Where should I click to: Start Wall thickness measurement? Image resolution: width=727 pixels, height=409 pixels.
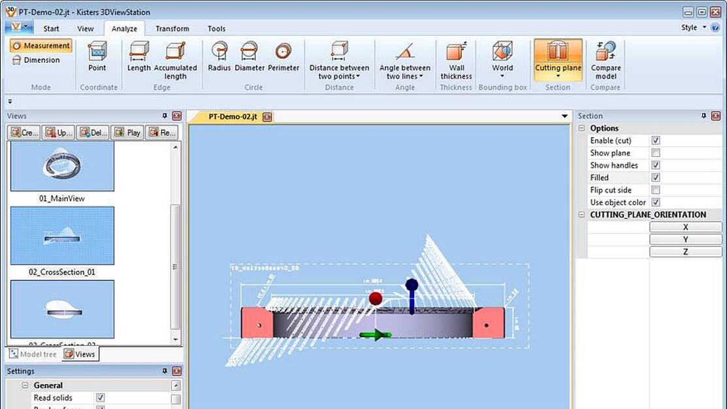coord(456,60)
